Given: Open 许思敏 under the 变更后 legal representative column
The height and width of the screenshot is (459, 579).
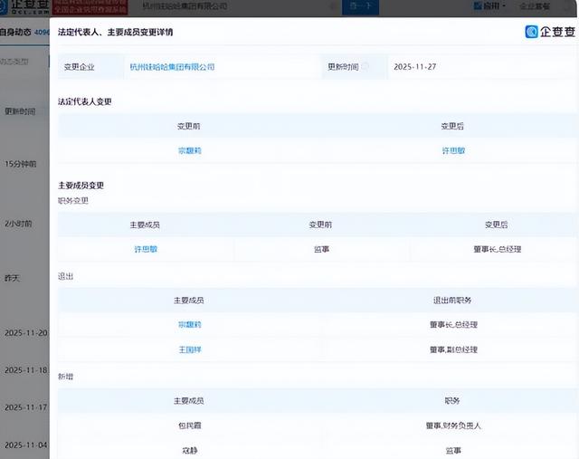Looking at the screenshot, I should [453, 151].
